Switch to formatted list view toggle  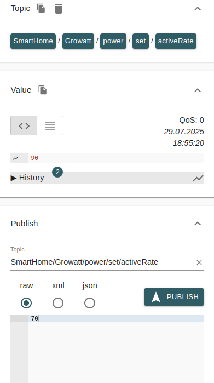coord(50,125)
